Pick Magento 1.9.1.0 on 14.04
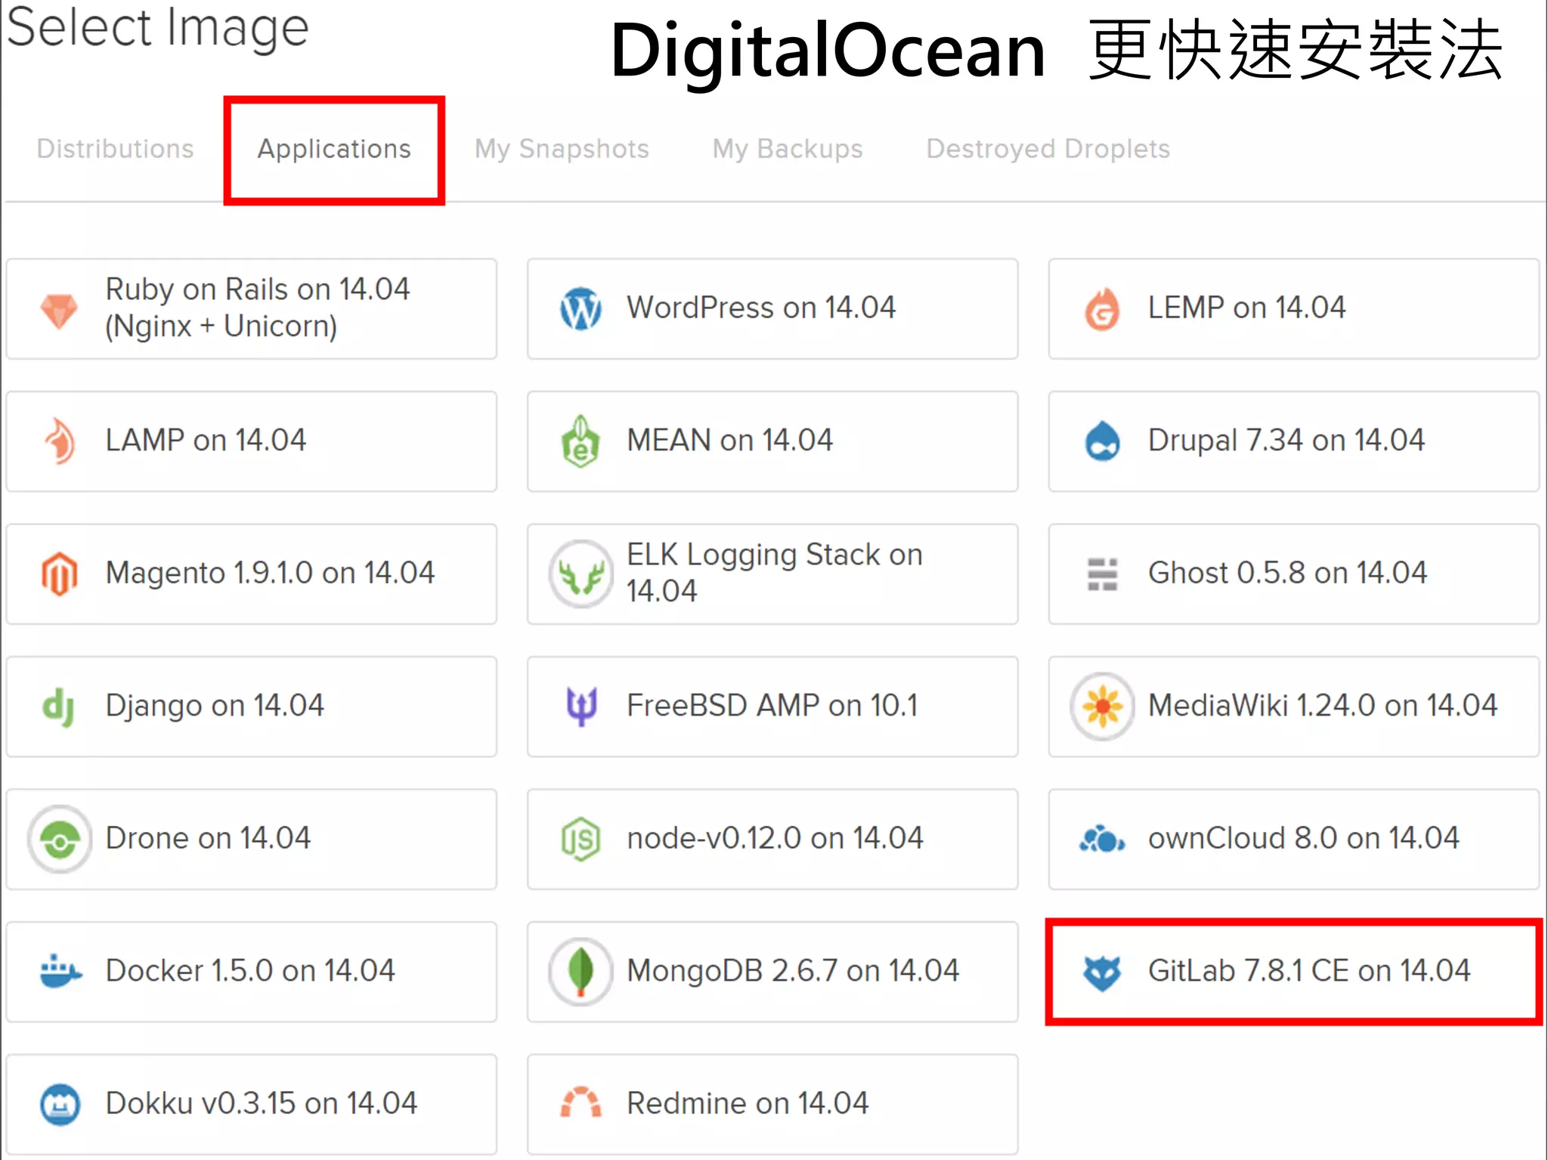Screen dimensions: 1548x1160 (252, 574)
